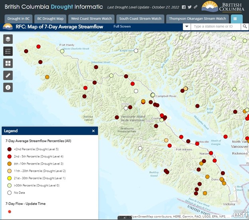
Task: Expand the hamburger menu for more tabs
Action: (236, 19)
